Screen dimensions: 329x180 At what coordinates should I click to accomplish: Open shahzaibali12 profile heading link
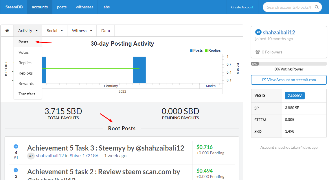[279, 32]
